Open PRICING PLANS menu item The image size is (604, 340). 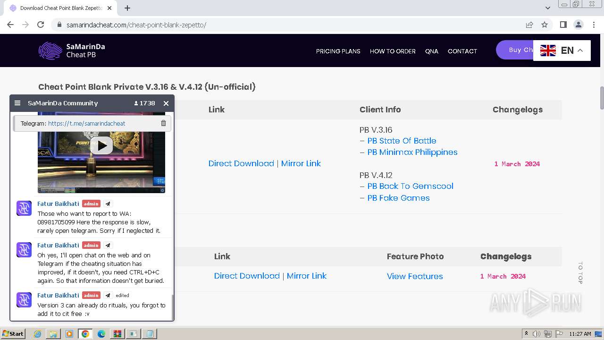pyautogui.click(x=338, y=51)
